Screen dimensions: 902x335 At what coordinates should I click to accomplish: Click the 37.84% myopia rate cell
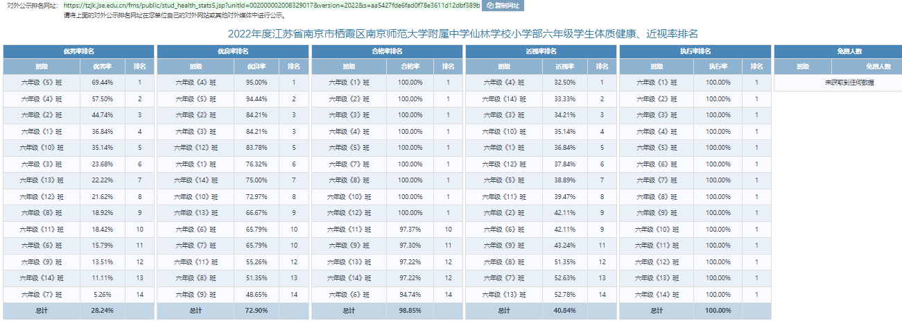pos(564,164)
